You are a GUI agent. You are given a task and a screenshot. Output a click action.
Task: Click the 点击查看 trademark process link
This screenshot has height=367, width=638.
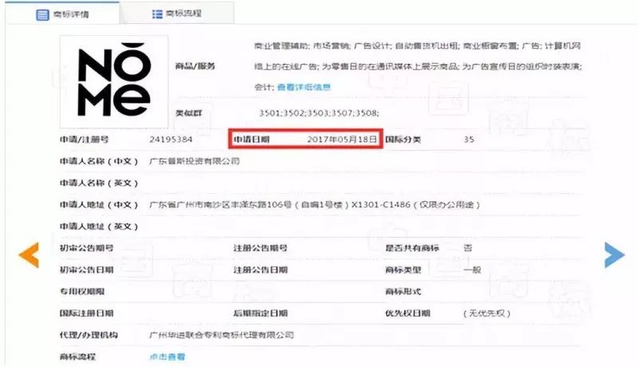[167, 356]
